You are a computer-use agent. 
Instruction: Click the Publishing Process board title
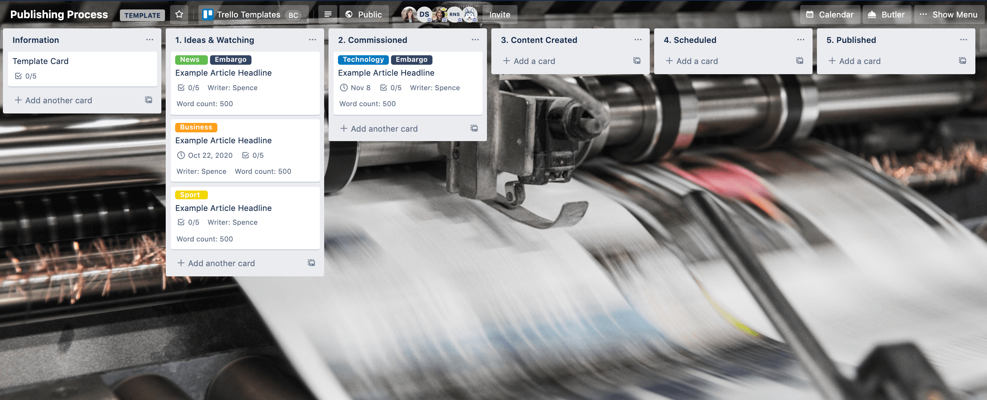click(x=59, y=15)
